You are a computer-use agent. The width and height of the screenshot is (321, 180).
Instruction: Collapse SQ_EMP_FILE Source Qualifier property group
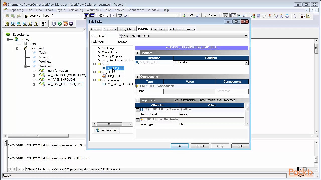pyautogui.click(x=137, y=110)
